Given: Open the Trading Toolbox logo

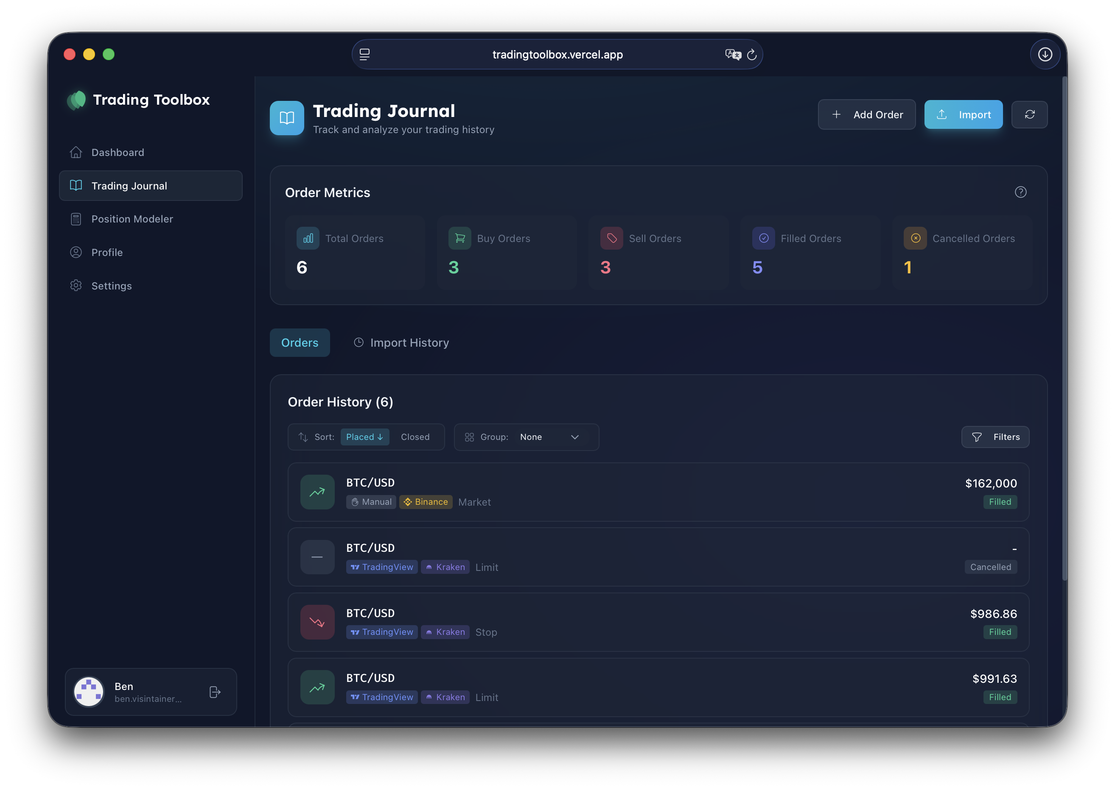Looking at the screenshot, I should coord(77,100).
